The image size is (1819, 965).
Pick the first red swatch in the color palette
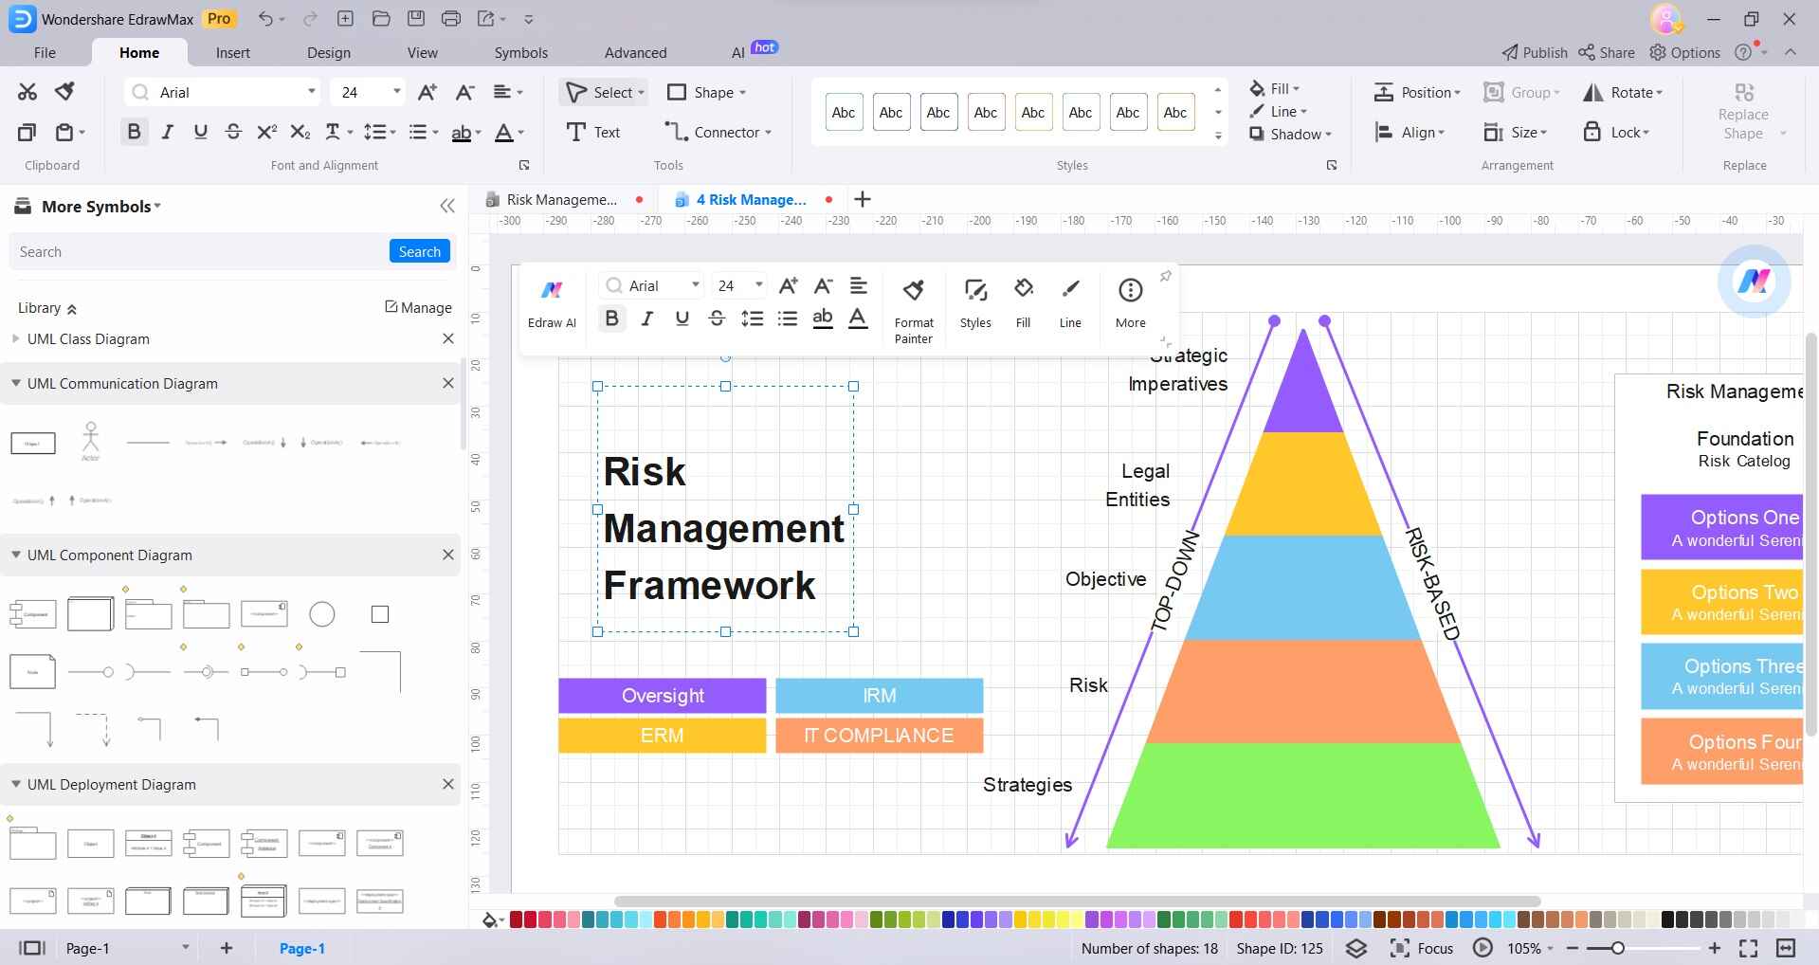[517, 919]
